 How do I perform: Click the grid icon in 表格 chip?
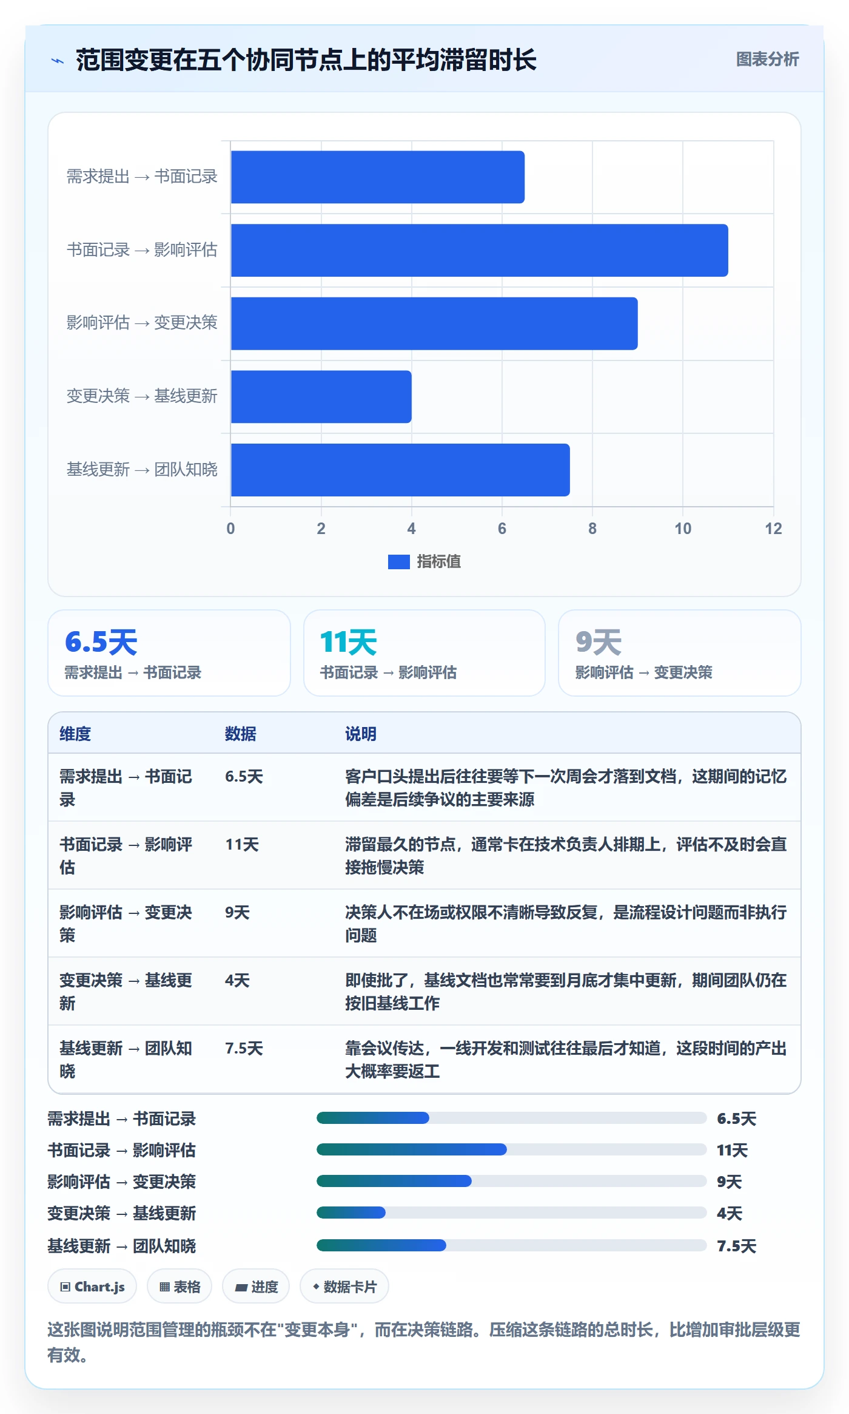[x=164, y=1287]
